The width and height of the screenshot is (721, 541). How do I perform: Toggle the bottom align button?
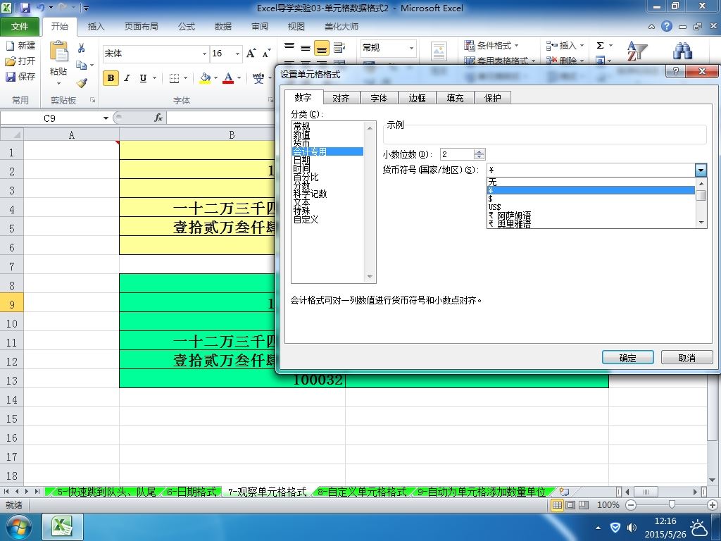point(321,47)
